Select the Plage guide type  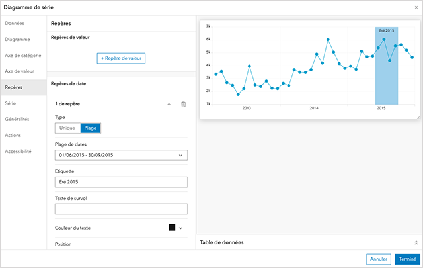pos(91,128)
